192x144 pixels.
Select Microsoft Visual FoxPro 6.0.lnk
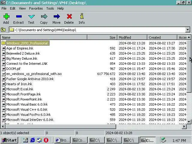pos(28,115)
